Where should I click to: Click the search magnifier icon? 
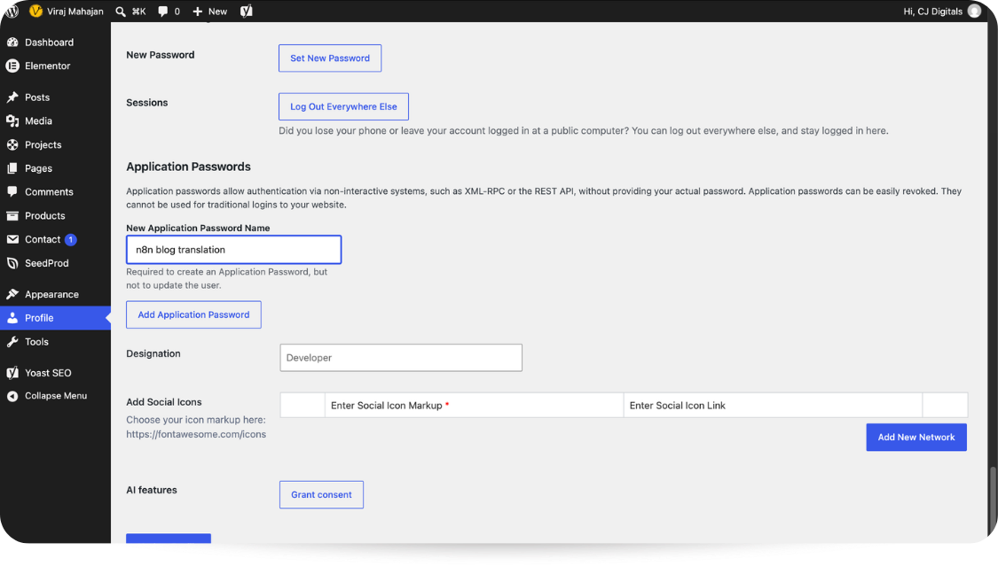121,12
